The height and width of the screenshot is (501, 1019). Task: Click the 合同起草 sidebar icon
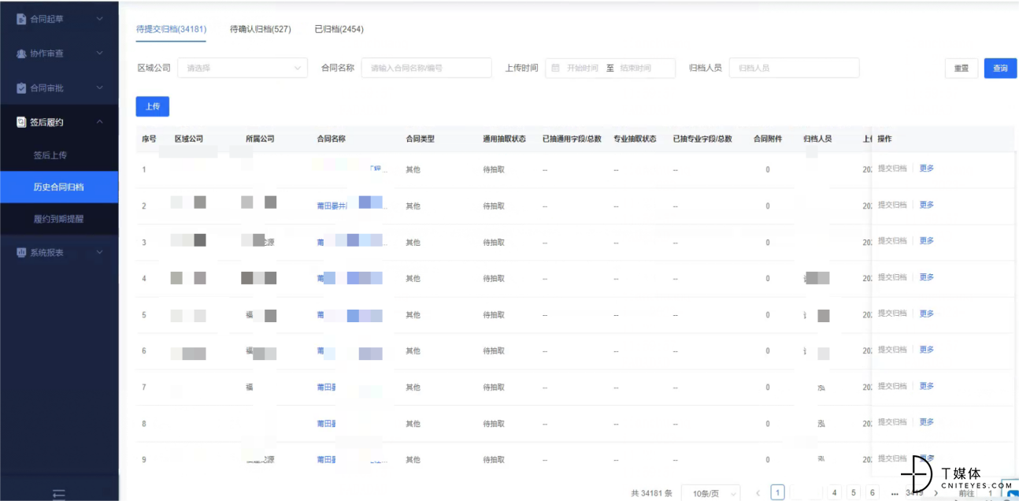[x=21, y=19]
